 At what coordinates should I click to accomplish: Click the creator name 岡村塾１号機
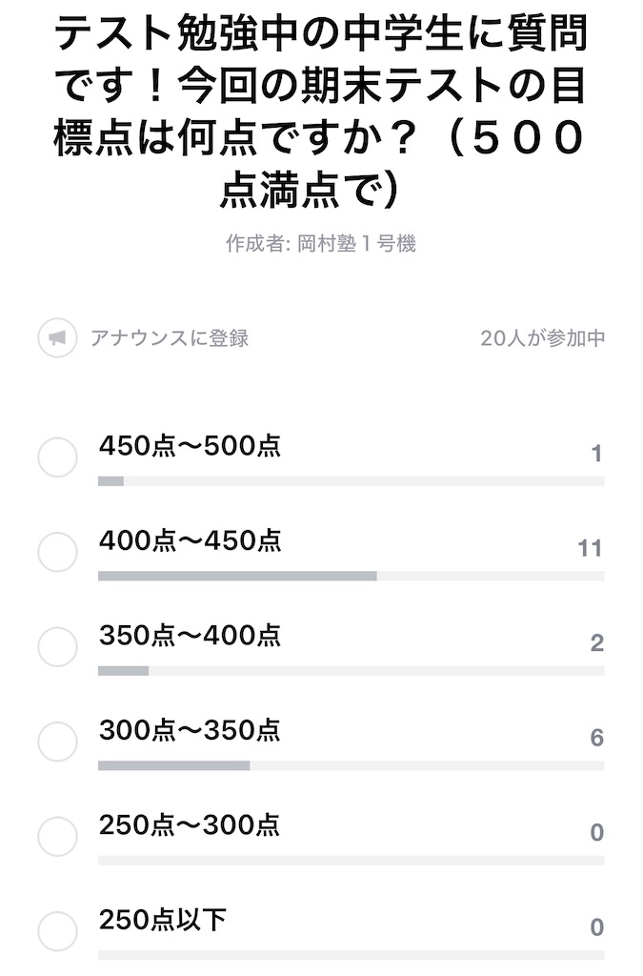tap(356, 243)
